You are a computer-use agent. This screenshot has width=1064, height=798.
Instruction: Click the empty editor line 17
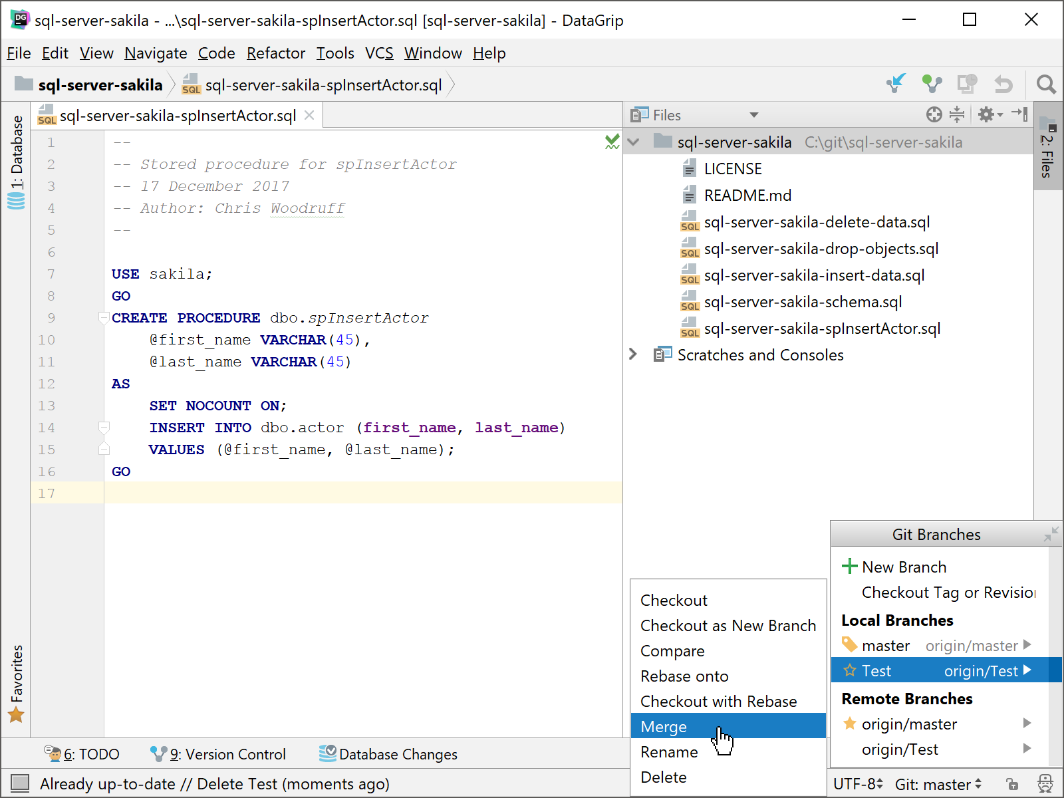click(x=362, y=493)
